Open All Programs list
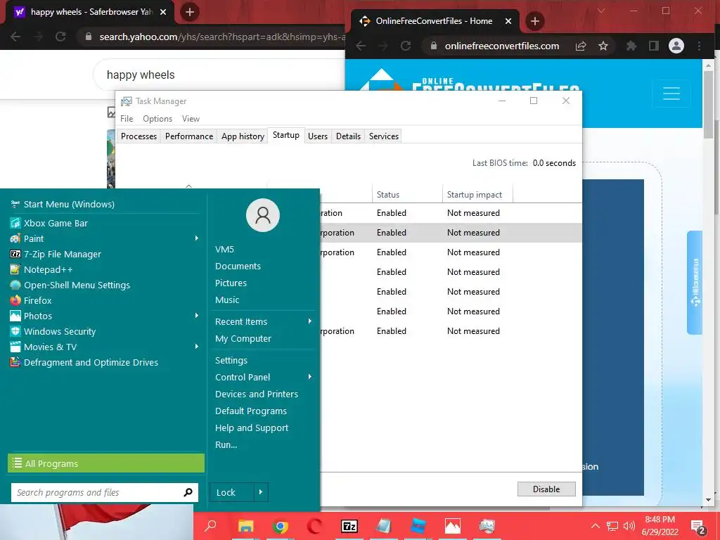This screenshot has height=540, width=720. [x=106, y=463]
